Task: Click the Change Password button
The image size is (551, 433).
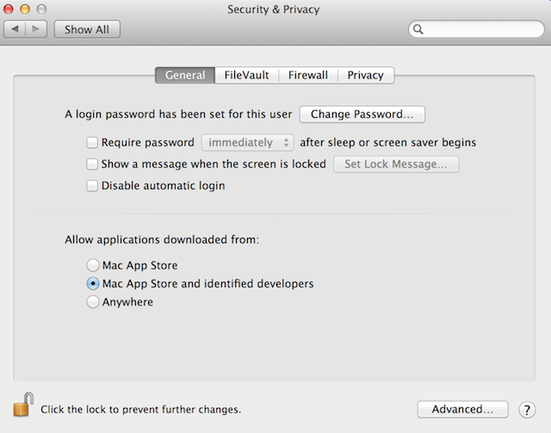Action: click(362, 114)
